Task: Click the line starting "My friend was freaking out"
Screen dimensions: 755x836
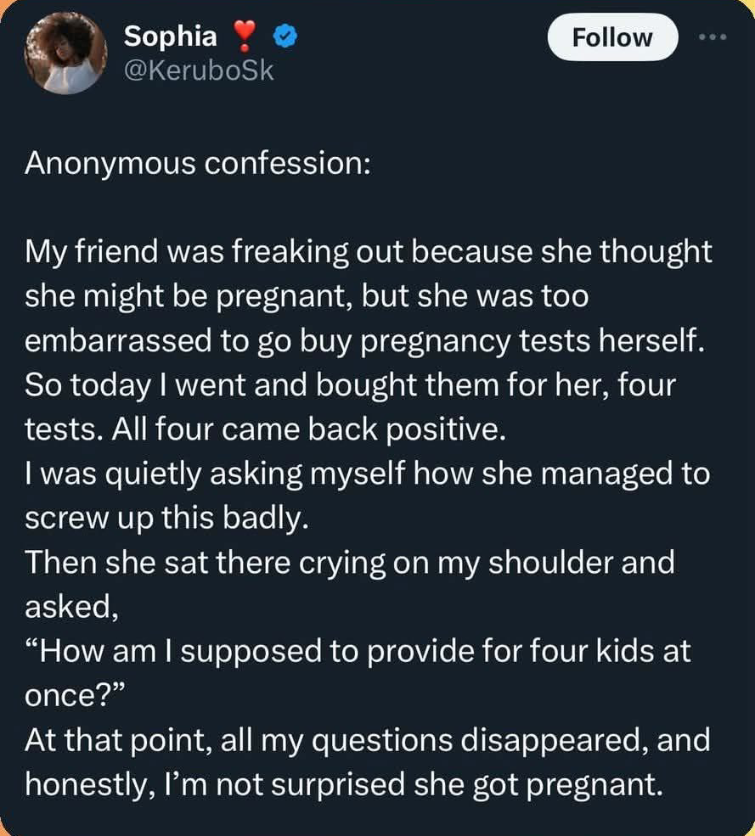Action: click(368, 252)
